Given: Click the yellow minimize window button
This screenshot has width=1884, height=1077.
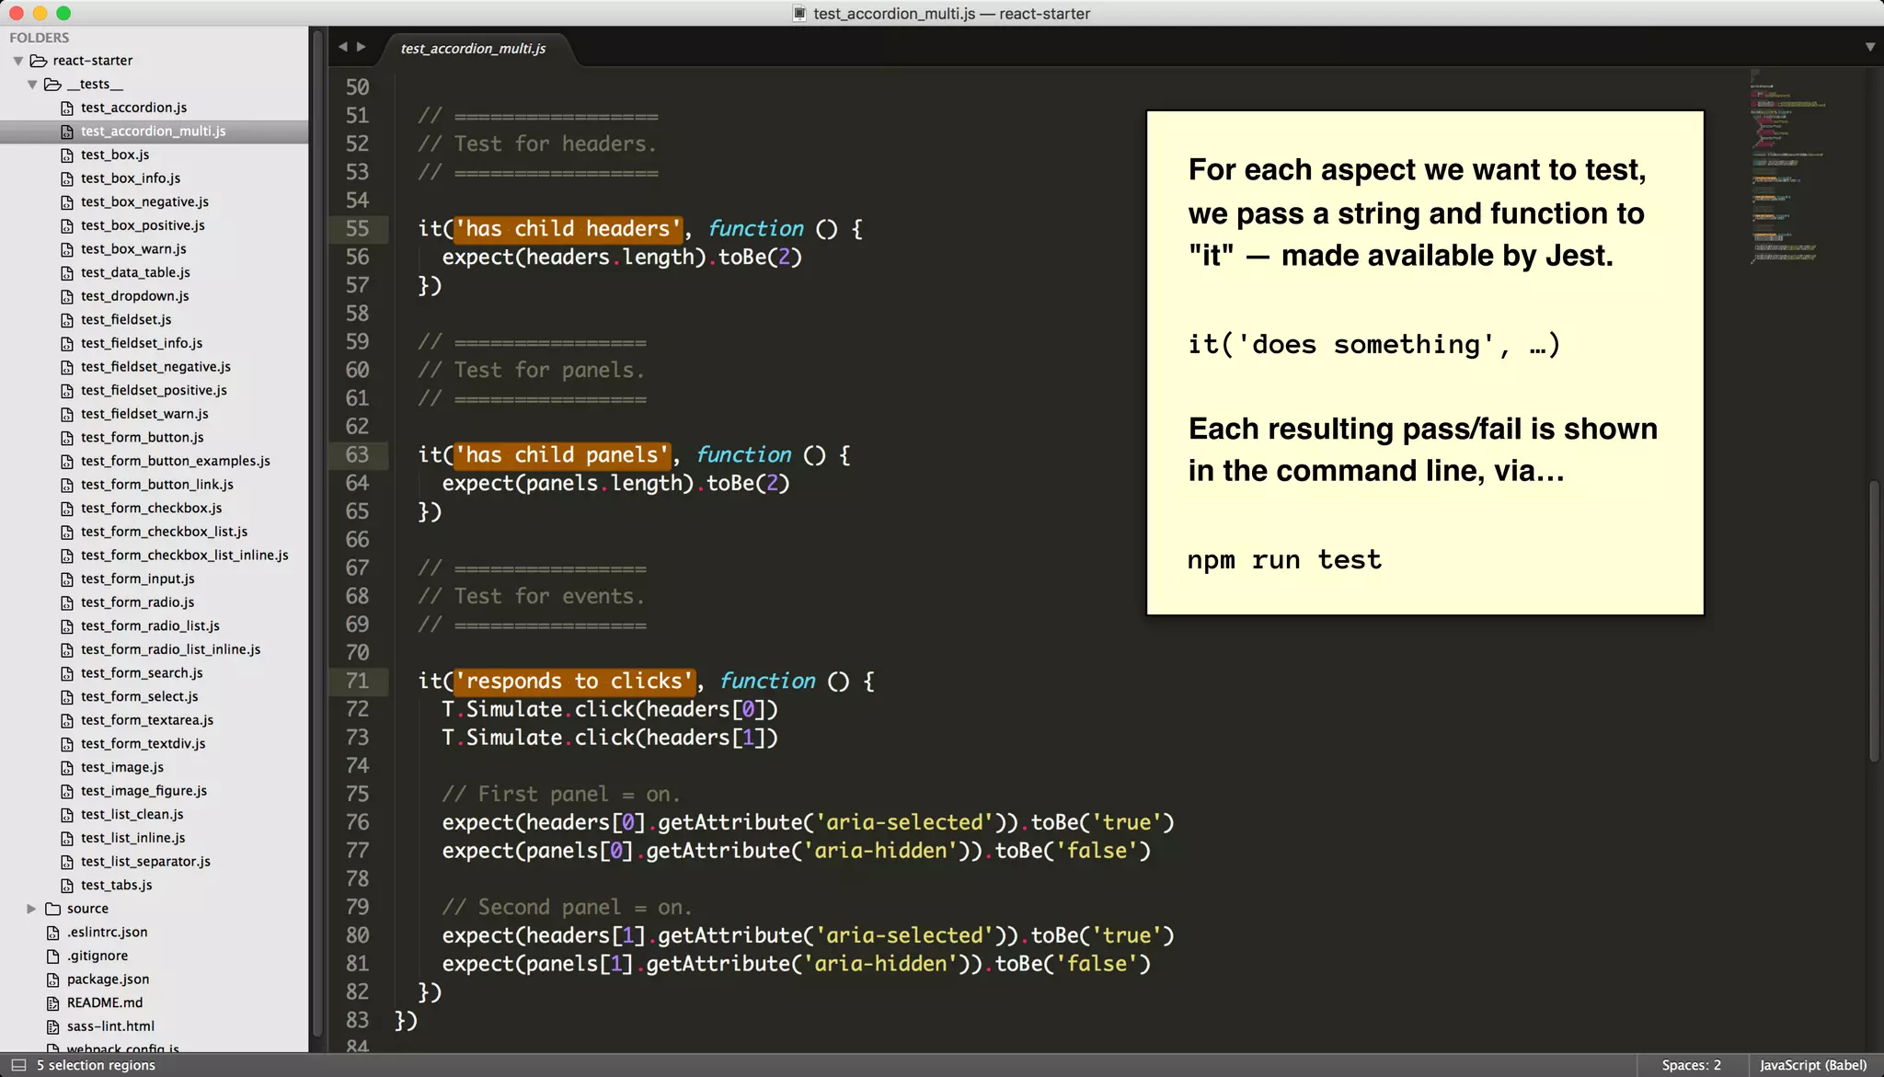Looking at the screenshot, I should coord(40,13).
